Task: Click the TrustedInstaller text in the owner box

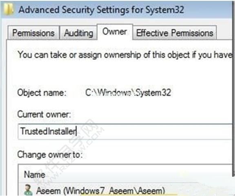Action: [x=48, y=131]
